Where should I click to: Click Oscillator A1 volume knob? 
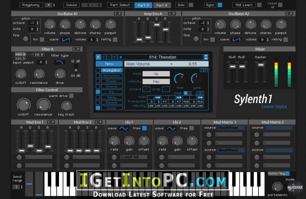point(50,25)
